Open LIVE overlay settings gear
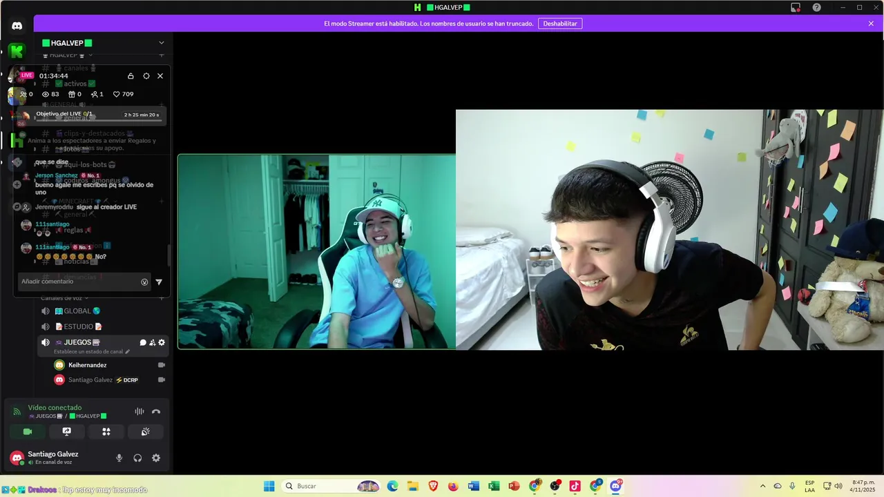This screenshot has width=884, height=497. point(146,76)
